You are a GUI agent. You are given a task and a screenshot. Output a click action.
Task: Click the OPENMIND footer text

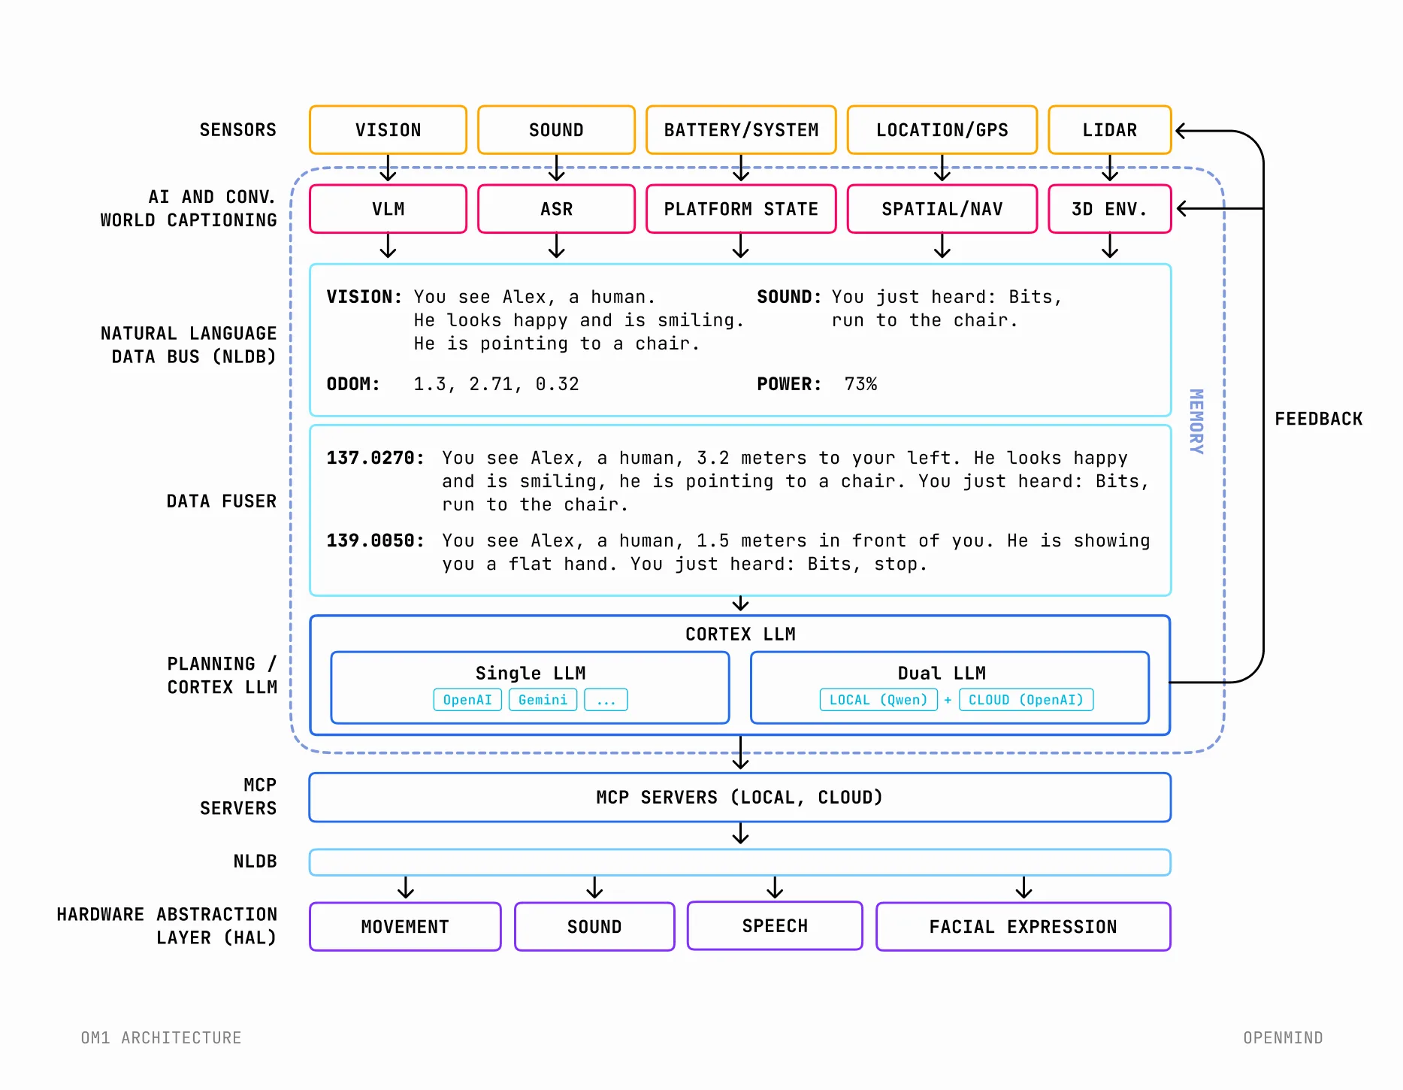[x=1283, y=1038]
